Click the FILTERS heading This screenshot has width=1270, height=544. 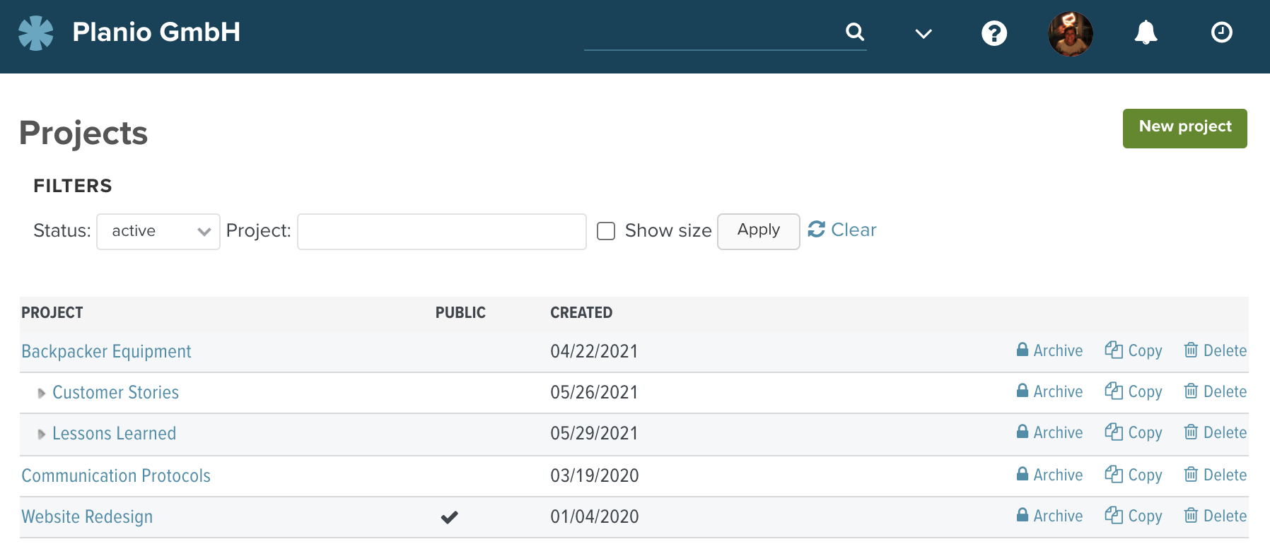pos(73,186)
